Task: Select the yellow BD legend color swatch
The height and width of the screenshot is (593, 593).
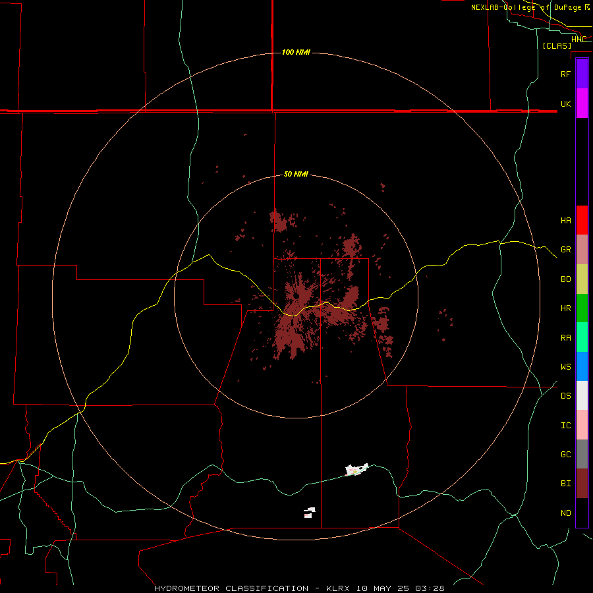Action: pos(582,279)
